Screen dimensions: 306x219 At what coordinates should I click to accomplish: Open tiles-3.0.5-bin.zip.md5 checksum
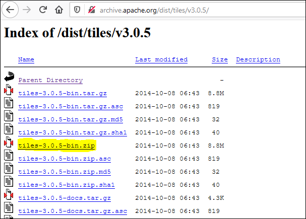click(x=65, y=172)
